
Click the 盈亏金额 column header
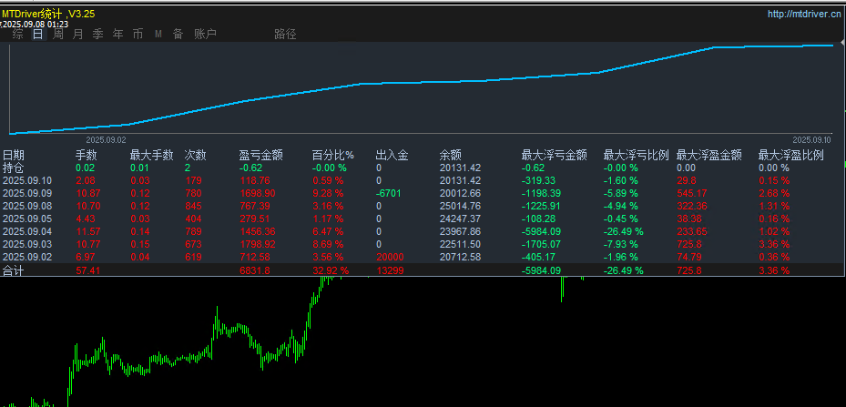pos(261,156)
